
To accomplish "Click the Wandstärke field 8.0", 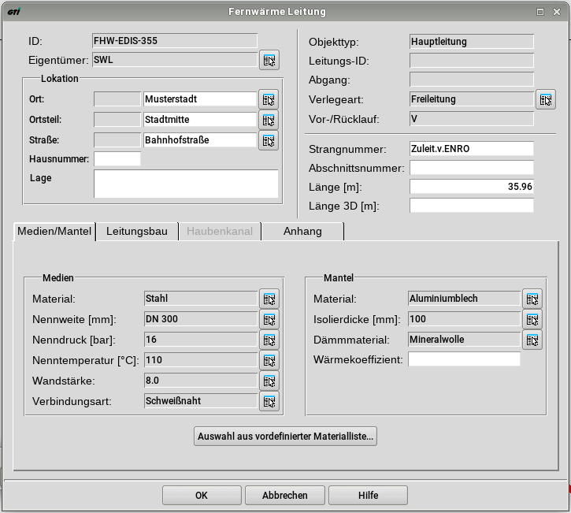I will (x=201, y=380).
